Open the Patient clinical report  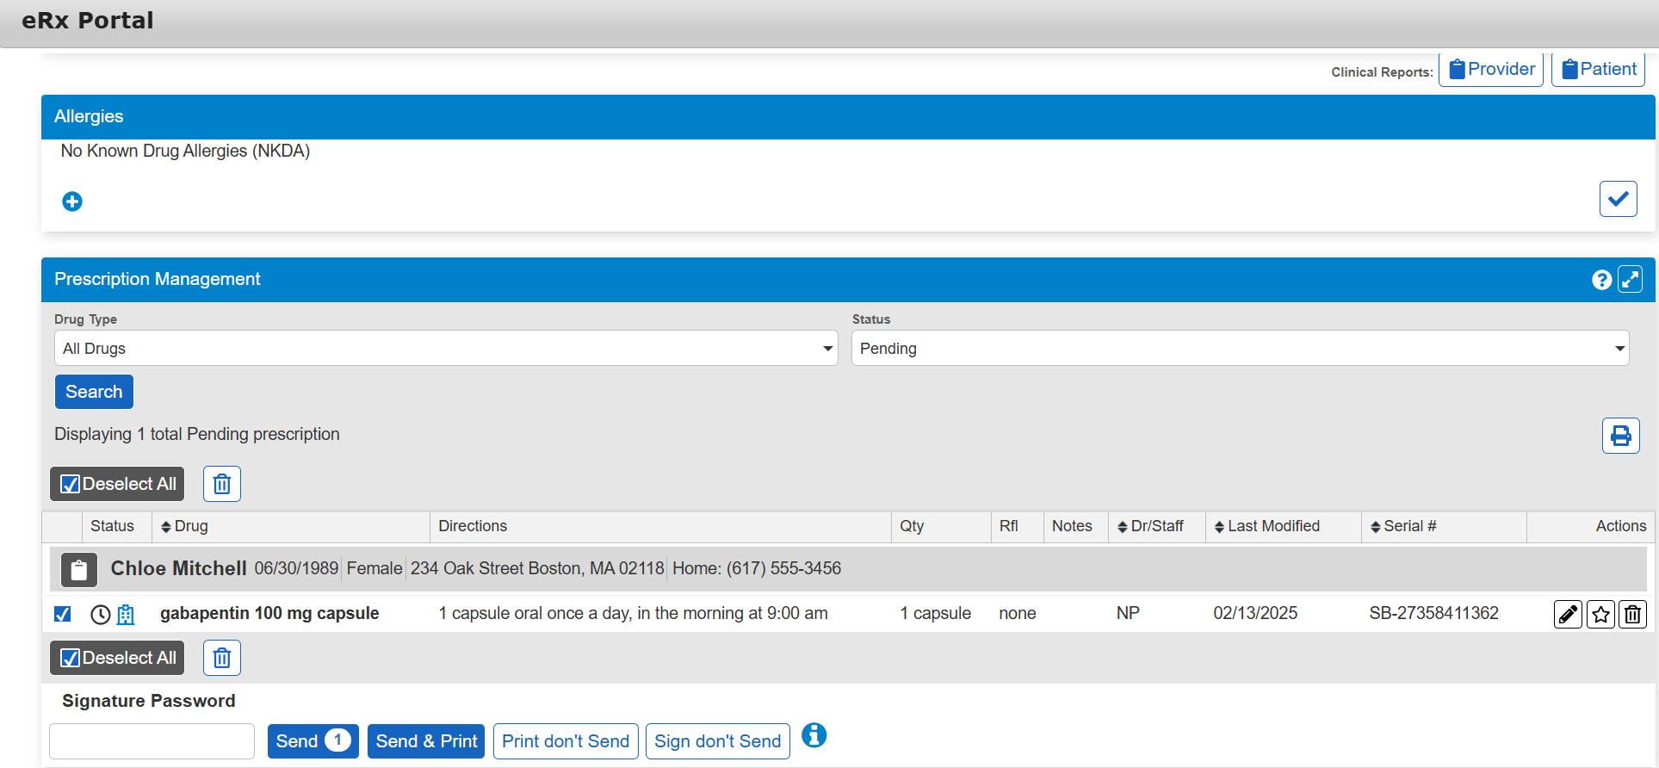(1598, 70)
